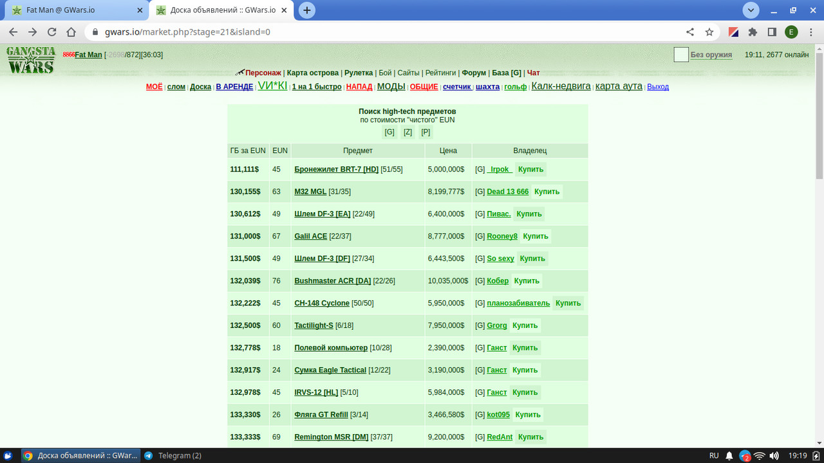Open owner Dead 13 666 profile
The height and width of the screenshot is (463, 824).
[x=507, y=192]
